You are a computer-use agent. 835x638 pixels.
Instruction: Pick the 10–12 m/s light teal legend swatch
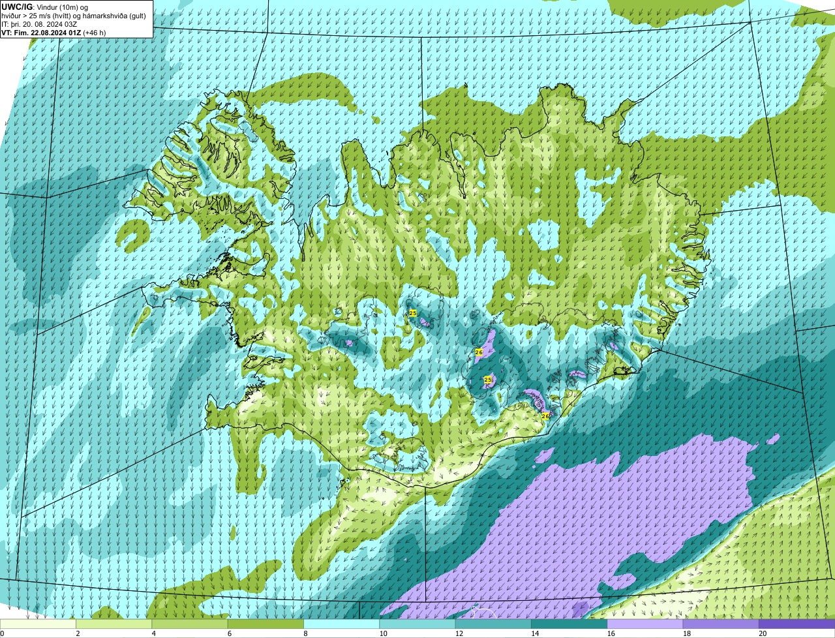coord(417,624)
